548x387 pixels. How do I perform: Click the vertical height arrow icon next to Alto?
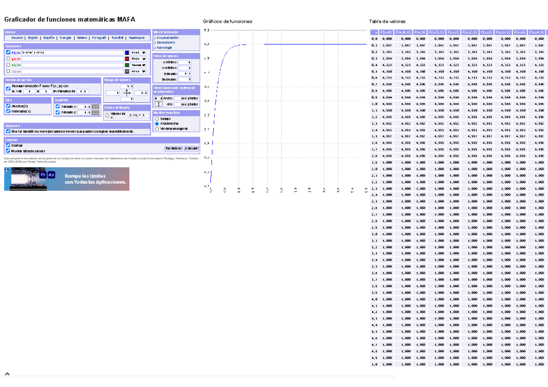click(x=158, y=105)
